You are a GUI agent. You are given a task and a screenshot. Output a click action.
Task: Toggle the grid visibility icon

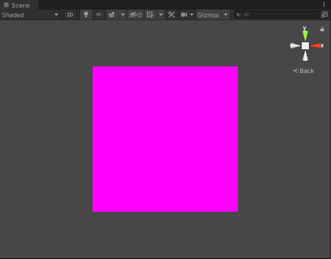[150, 15]
